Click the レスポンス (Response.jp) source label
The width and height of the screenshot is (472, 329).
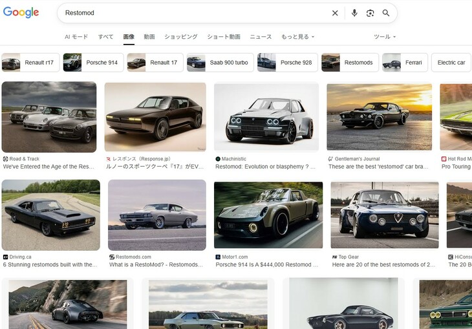(x=142, y=158)
